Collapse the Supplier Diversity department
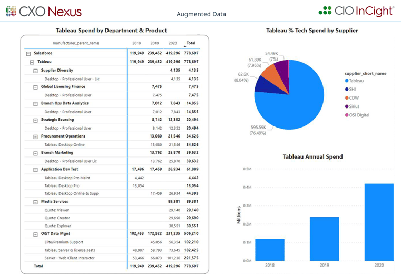This screenshot has width=401, height=274. point(35,70)
